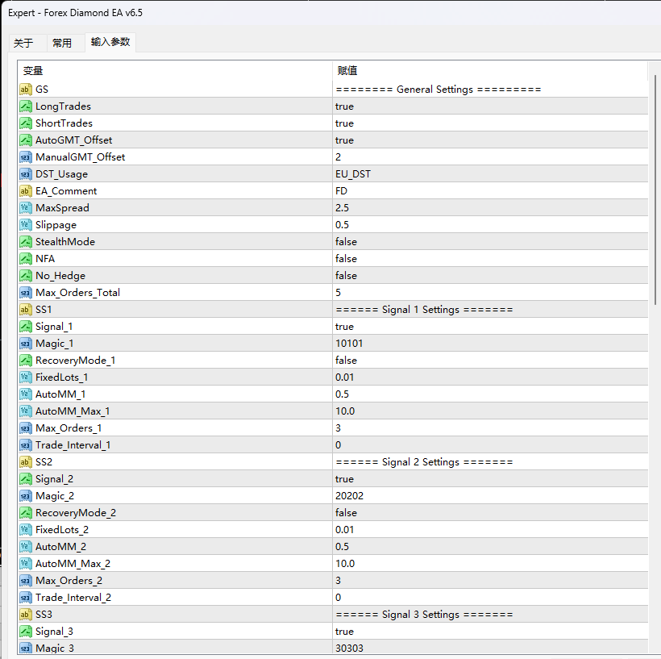
Task: Select the AutoMM_Max_1 value 10.0
Action: coord(345,411)
